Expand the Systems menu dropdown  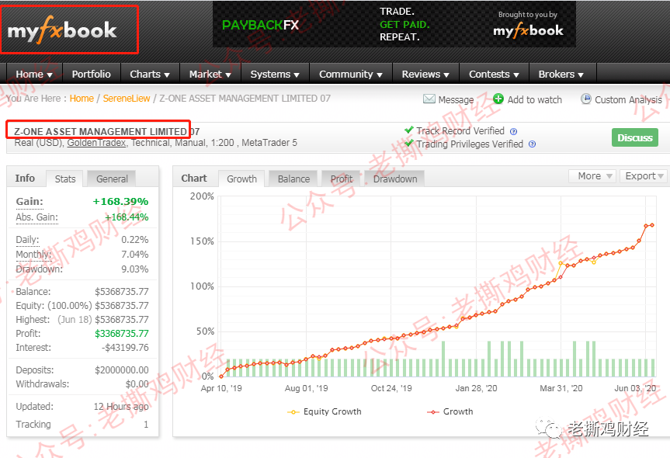275,74
